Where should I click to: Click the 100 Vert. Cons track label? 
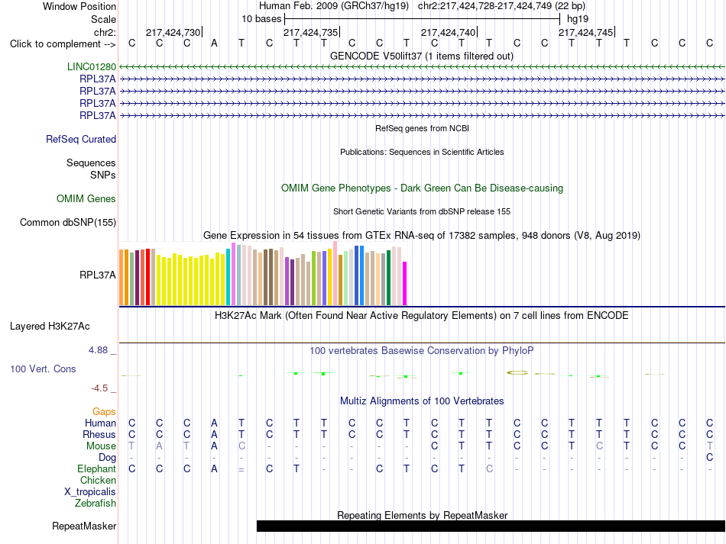(43, 369)
